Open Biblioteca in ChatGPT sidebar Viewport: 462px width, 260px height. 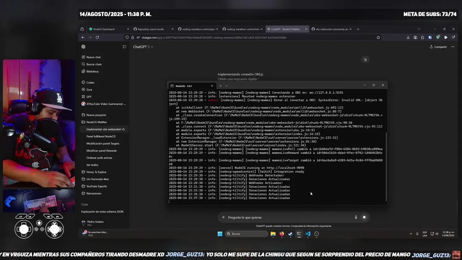(x=90, y=71)
